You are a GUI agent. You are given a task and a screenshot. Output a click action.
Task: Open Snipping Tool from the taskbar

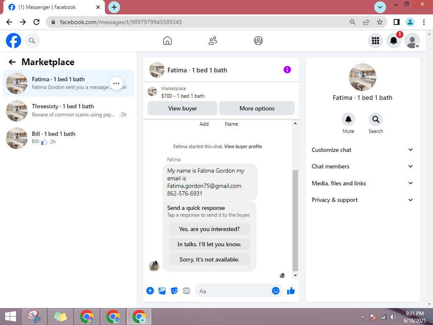35,317
